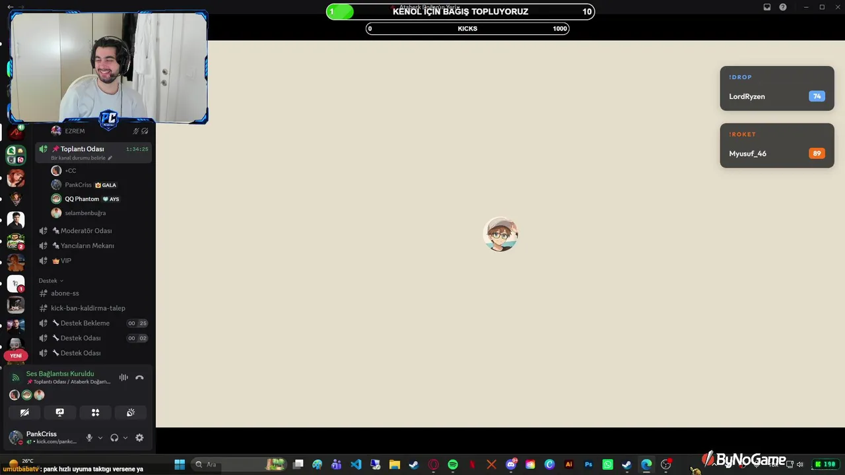Join the Destek Bekleme voice channel
Screen dimensions: 845x475
click(x=94, y=323)
